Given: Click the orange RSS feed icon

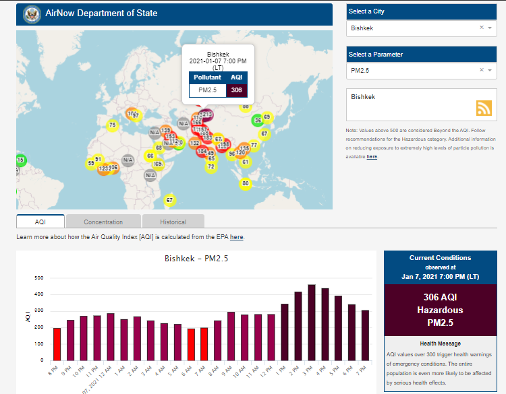Looking at the screenshot, I should (484, 108).
